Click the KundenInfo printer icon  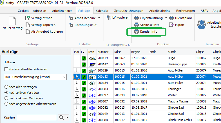[x=137, y=32]
